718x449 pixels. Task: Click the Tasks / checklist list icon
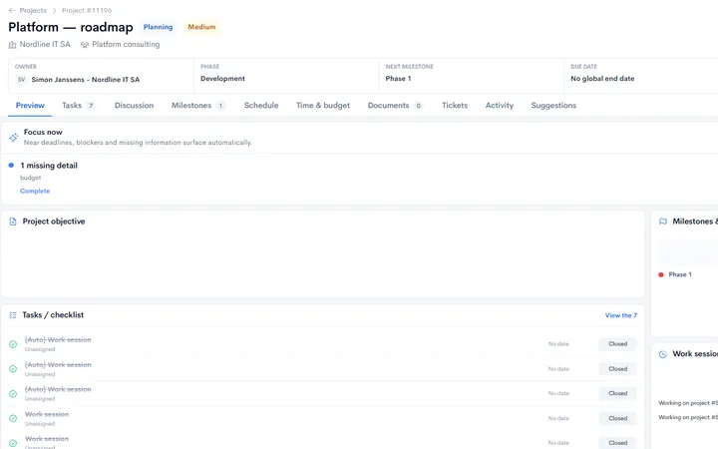pos(13,315)
